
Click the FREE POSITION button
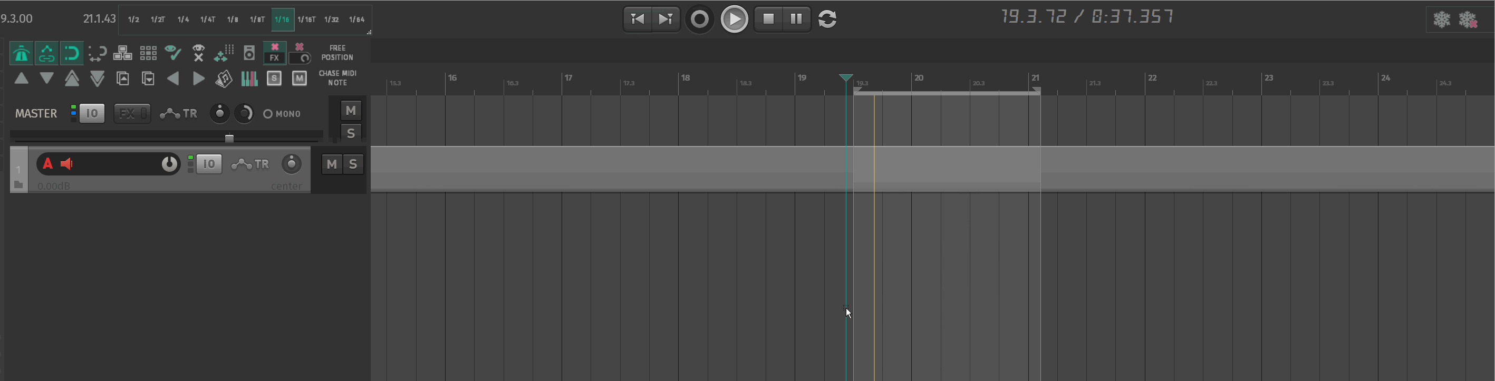(337, 53)
